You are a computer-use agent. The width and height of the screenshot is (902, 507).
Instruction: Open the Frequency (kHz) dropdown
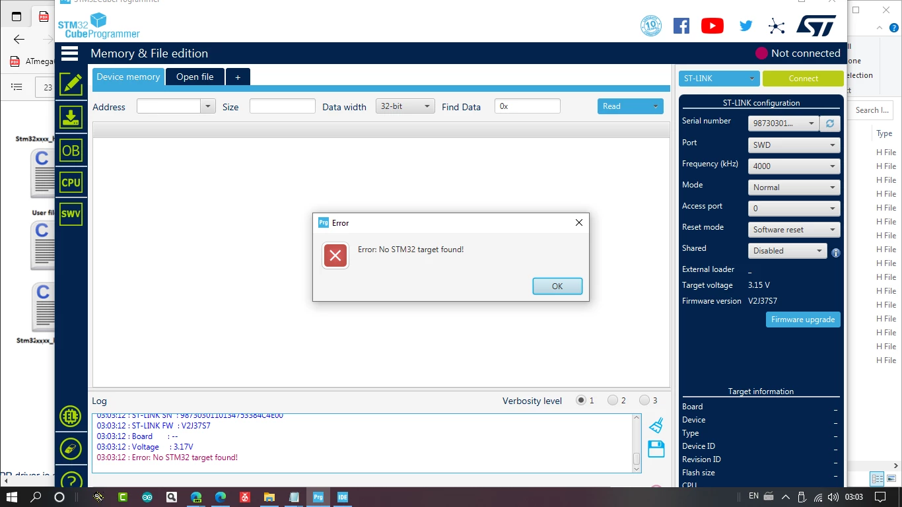[794, 166]
